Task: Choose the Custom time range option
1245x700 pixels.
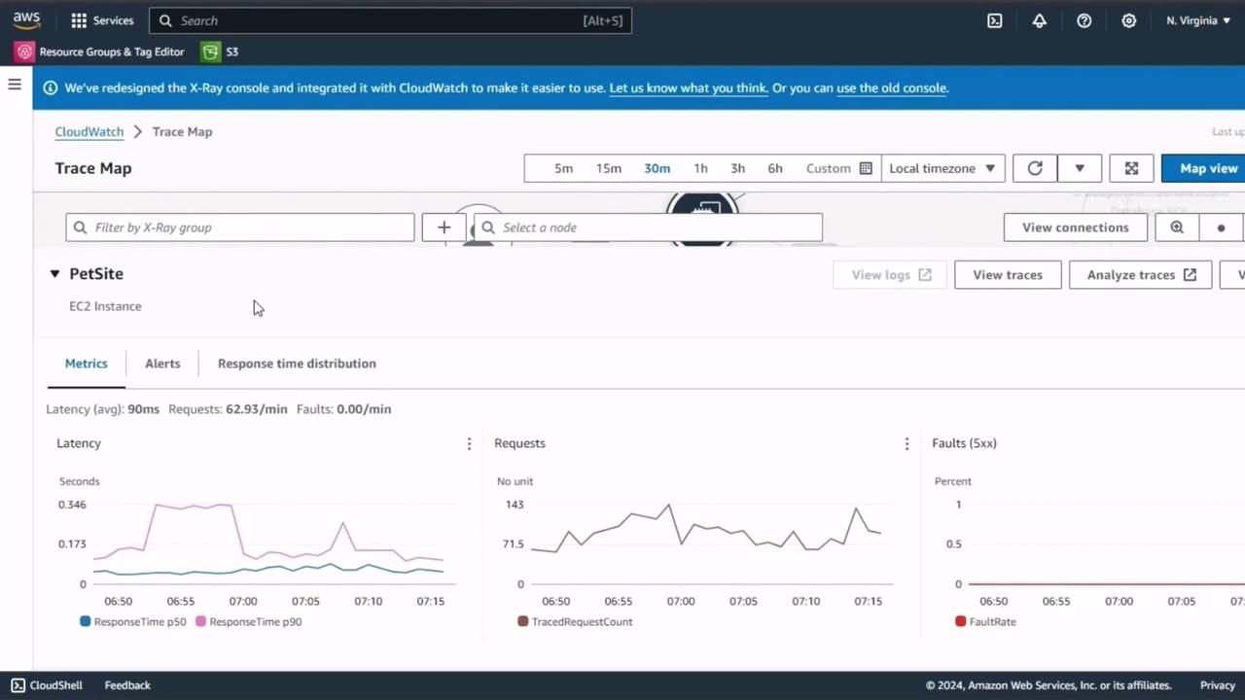Action: 837,168
